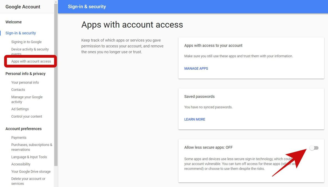The image size is (328, 187).
Task: Select Account preferences section
Action: pos(24,129)
